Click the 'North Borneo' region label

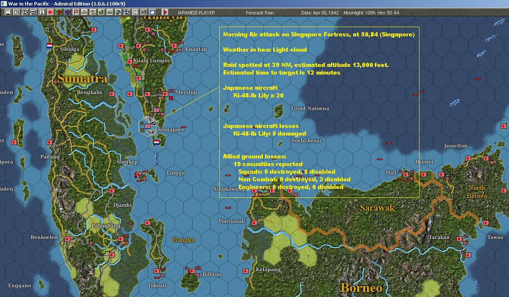point(477,192)
